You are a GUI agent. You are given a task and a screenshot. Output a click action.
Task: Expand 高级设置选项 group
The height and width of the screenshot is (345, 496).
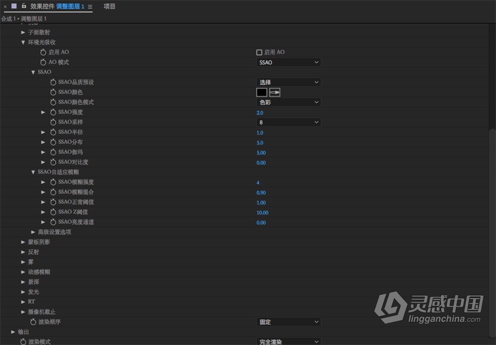click(x=33, y=232)
